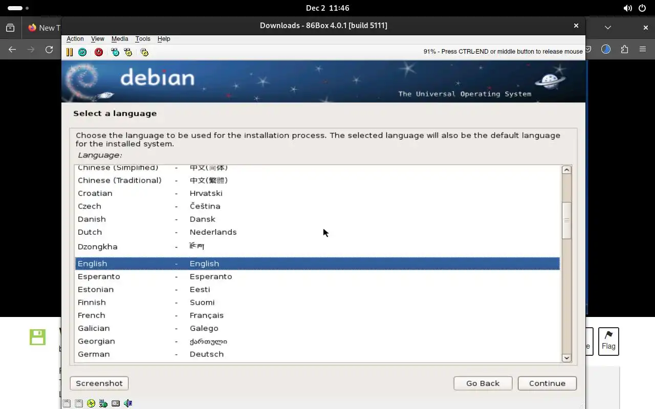
Task: Select Czech in the language list
Action: point(317,206)
